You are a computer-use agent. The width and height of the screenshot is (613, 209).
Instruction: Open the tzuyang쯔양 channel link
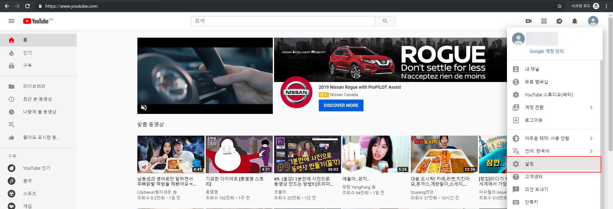(422, 192)
